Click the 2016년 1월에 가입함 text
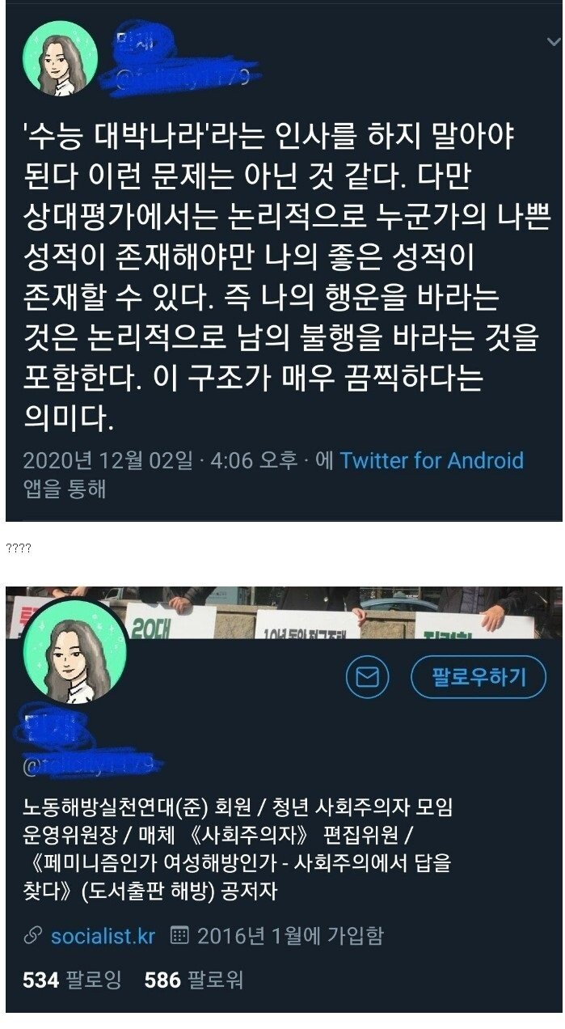This screenshot has width=565, height=1029. [290, 936]
